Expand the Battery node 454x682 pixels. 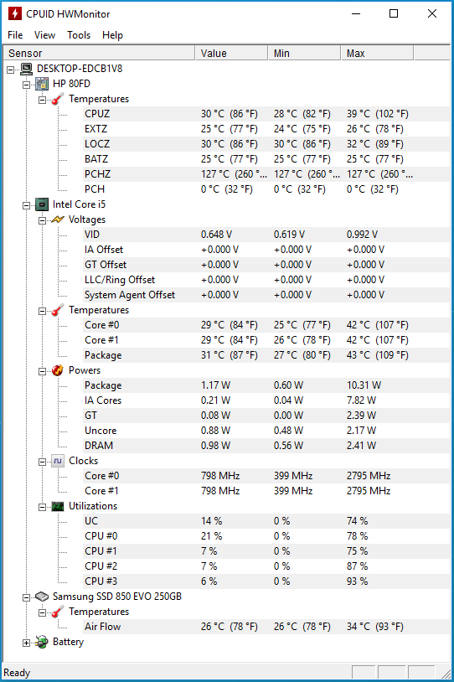point(27,643)
